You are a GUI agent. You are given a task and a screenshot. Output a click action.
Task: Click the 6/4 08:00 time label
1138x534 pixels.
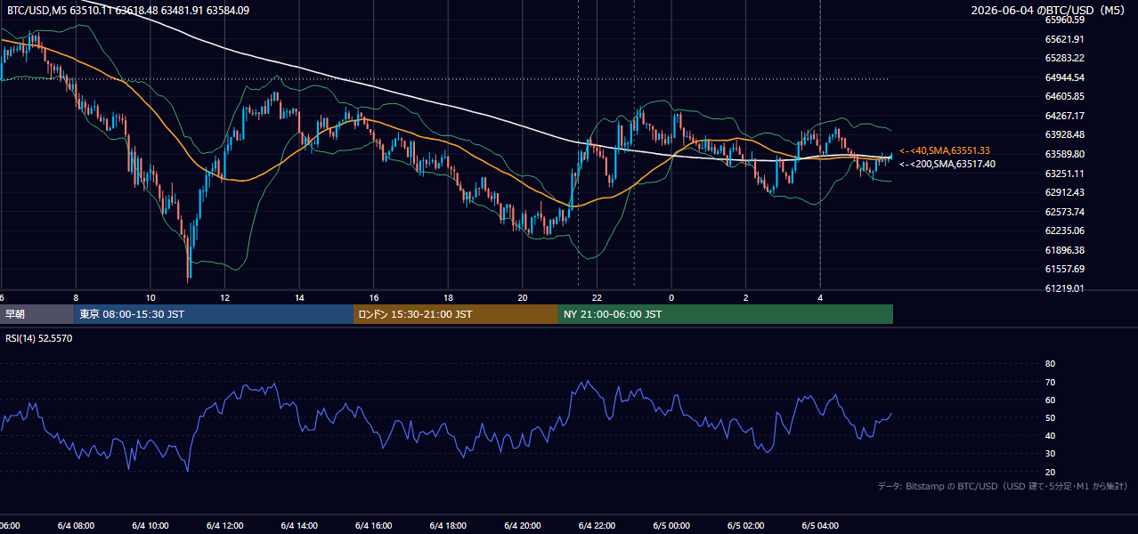coord(76,526)
